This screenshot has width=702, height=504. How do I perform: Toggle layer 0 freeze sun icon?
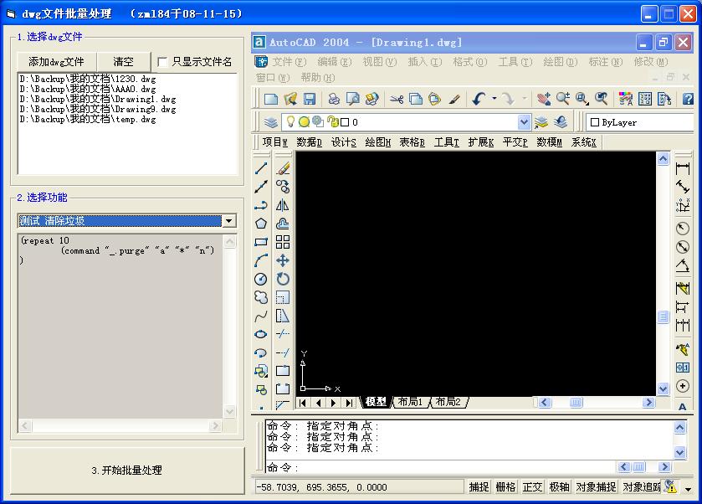click(304, 122)
